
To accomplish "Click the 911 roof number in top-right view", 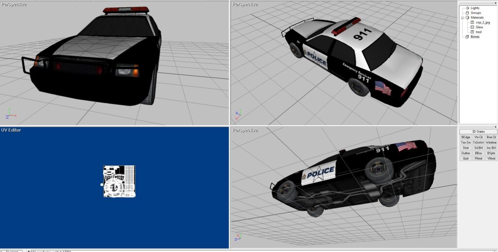I will pyautogui.click(x=362, y=34).
